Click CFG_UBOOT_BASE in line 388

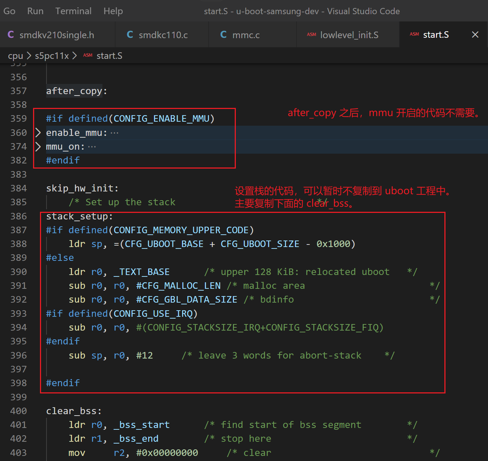click(164, 244)
